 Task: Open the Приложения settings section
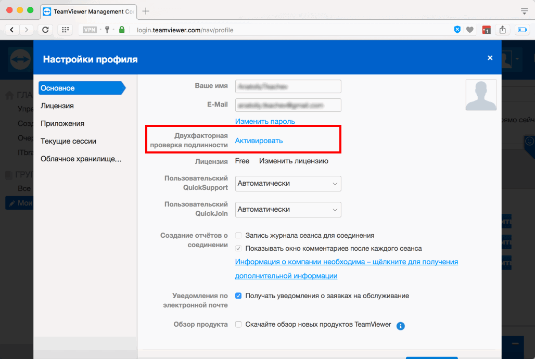click(62, 123)
